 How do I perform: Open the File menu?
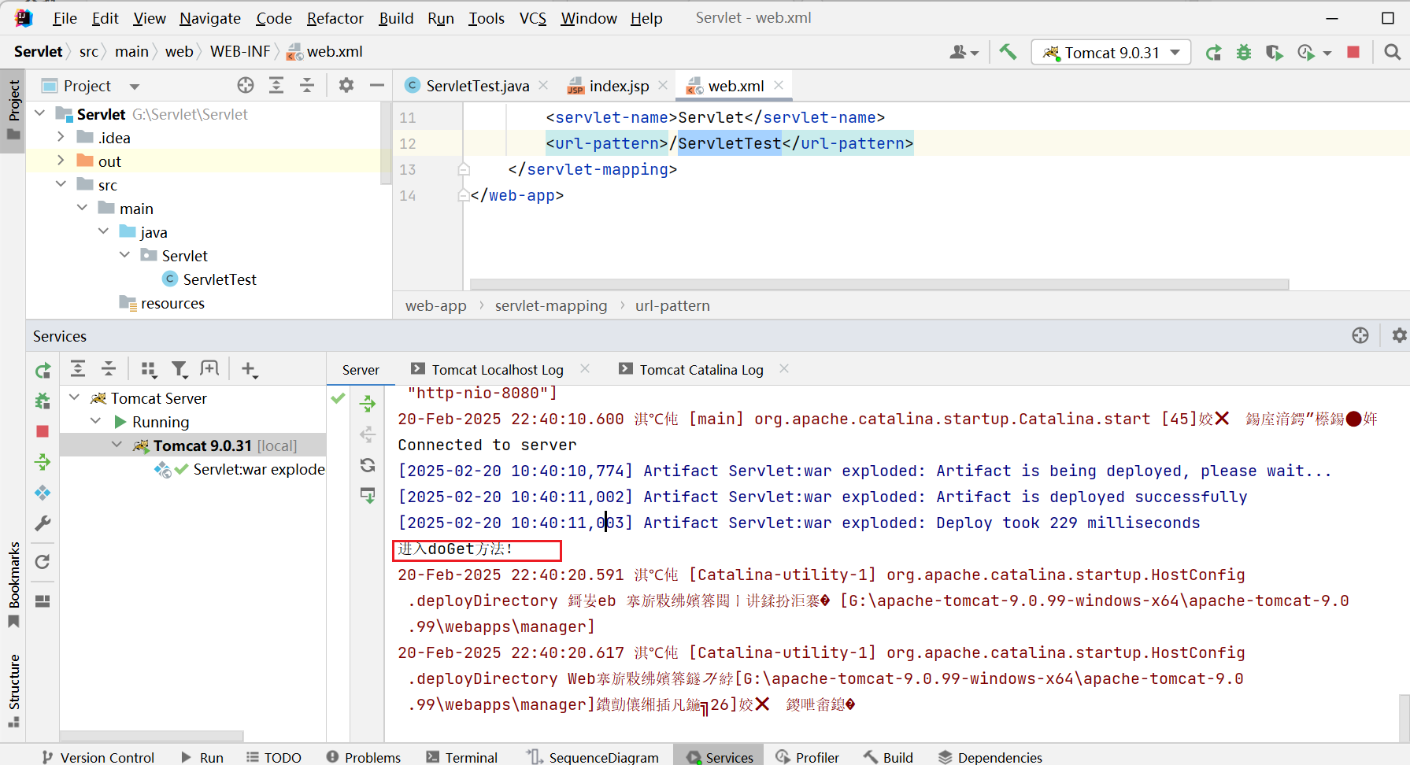click(65, 18)
